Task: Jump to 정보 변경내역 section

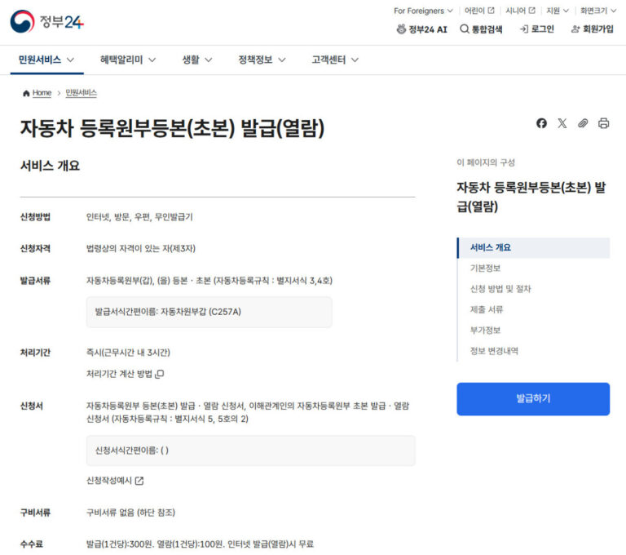Action: [494, 351]
